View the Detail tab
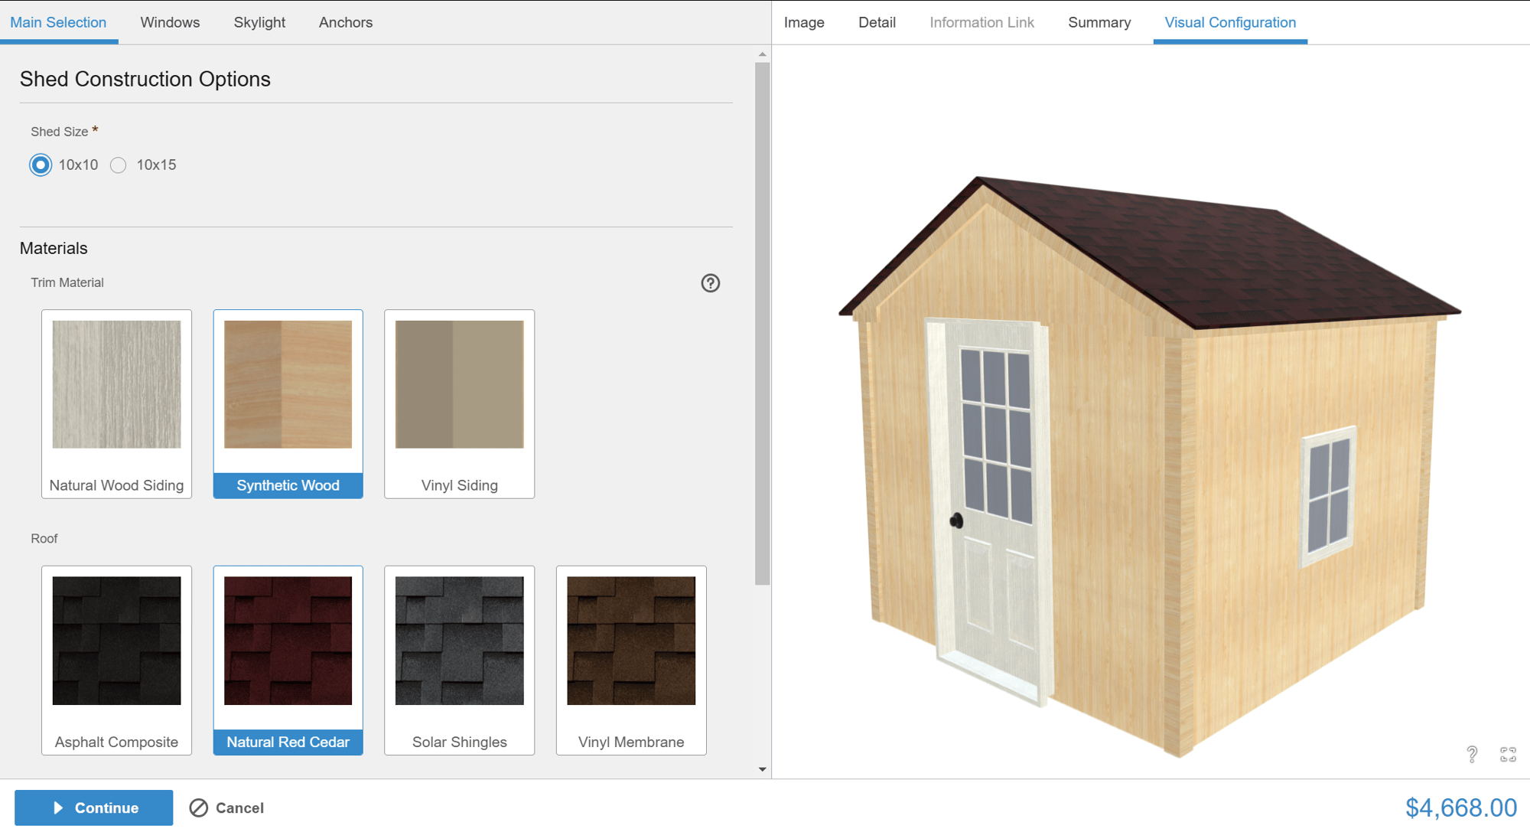This screenshot has height=832, width=1530. (x=877, y=22)
